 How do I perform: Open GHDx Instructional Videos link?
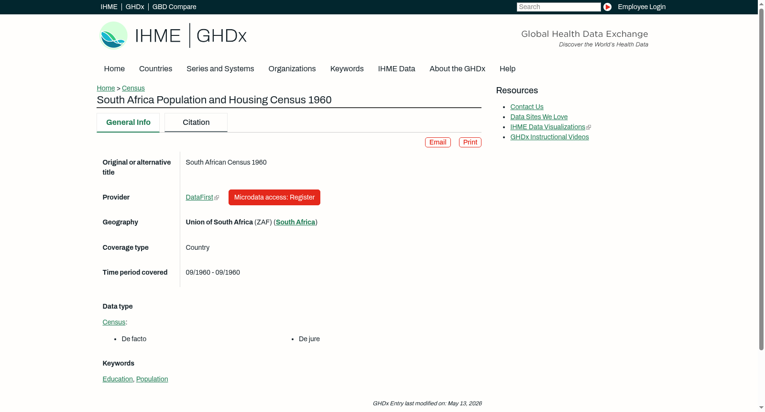tap(549, 137)
